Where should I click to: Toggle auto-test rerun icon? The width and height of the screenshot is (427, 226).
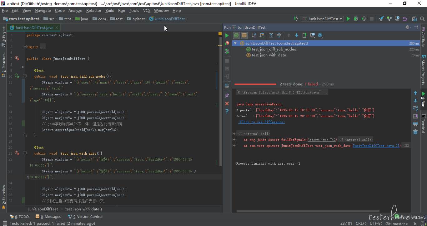tap(227, 51)
